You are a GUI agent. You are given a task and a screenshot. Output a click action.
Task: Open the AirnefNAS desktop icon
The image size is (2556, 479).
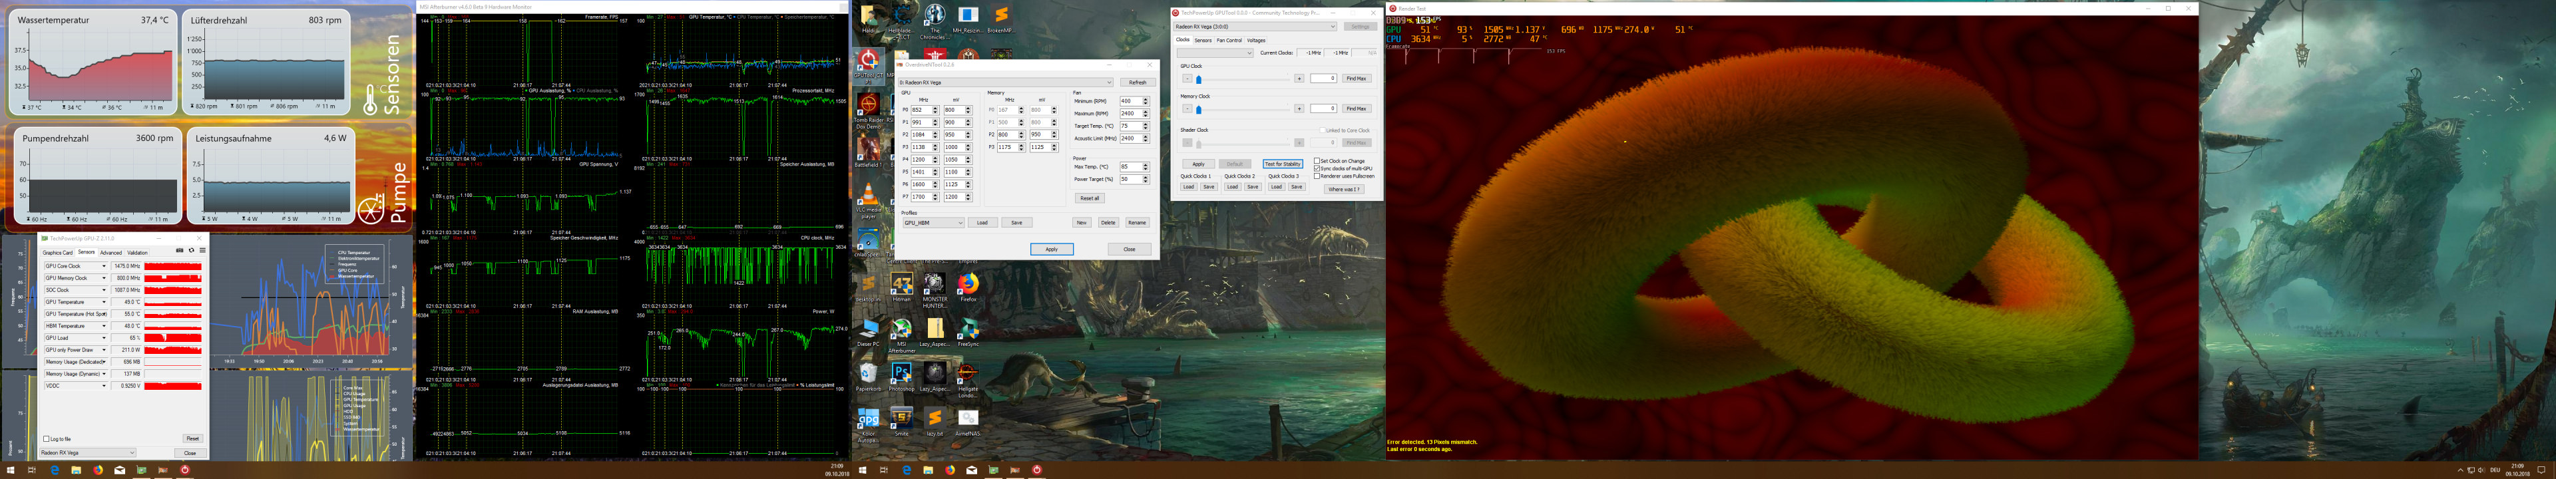967,422
